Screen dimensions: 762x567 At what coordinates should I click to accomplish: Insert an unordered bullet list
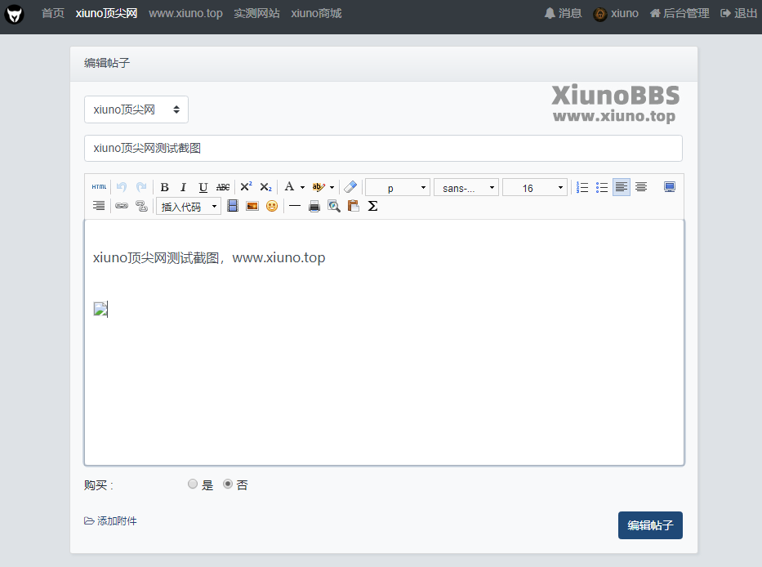[602, 187]
